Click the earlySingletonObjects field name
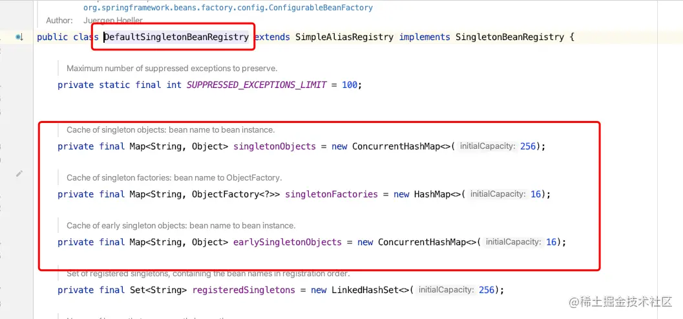 [288, 242]
